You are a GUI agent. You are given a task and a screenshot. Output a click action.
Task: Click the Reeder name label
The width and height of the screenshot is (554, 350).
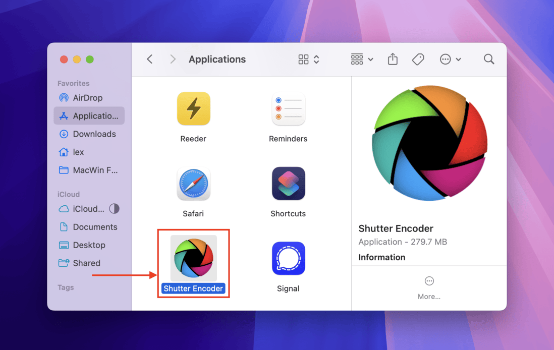[x=193, y=139]
